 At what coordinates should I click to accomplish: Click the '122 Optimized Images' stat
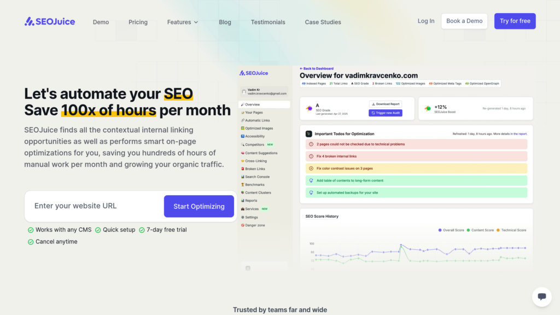410,84
